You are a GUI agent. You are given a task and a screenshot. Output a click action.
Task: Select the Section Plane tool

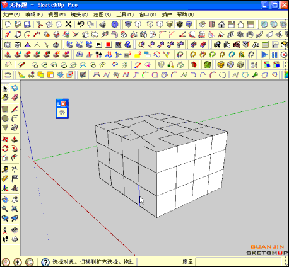pyautogui.click(x=15, y=239)
